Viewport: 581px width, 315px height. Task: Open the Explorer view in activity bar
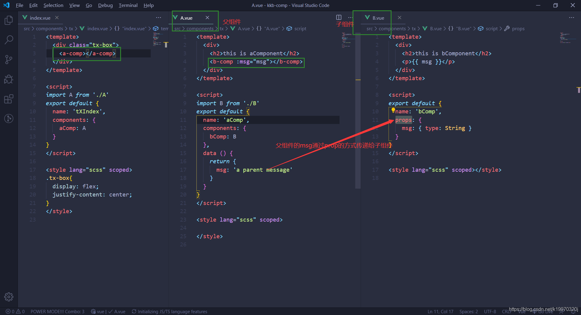pos(9,20)
